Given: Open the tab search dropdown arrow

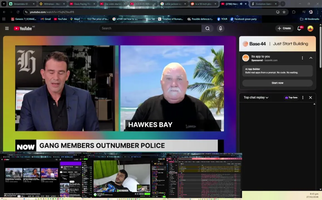Looking at the screenshot, I should pos(4,4).
